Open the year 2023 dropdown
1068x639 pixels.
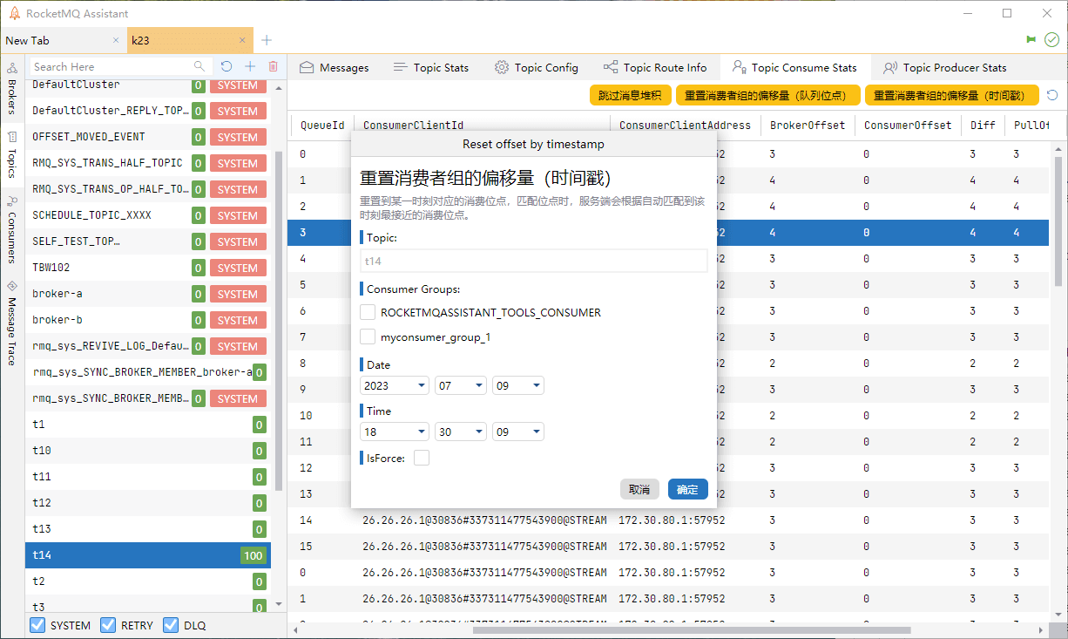point(395,385)
